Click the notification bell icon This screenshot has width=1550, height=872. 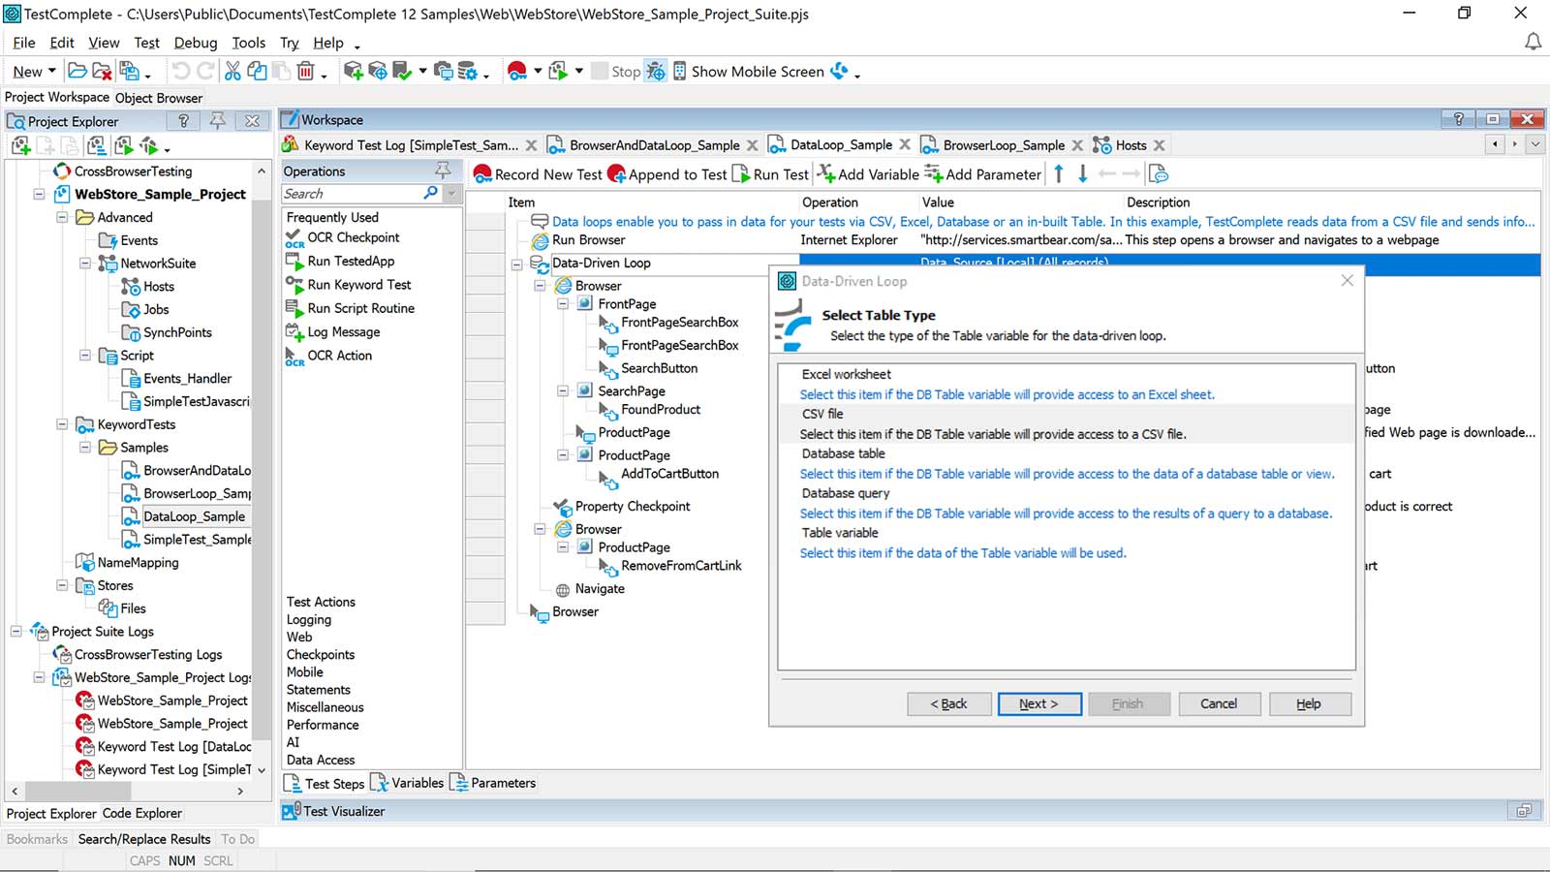tap(1533, 42)
